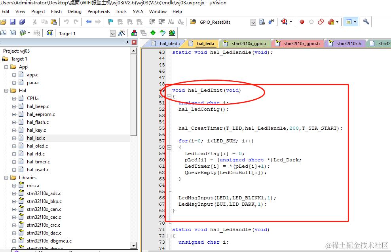Select hal_eeprom.c in project tree
This screenshot has height=252, width=391.
coord(41,114)
